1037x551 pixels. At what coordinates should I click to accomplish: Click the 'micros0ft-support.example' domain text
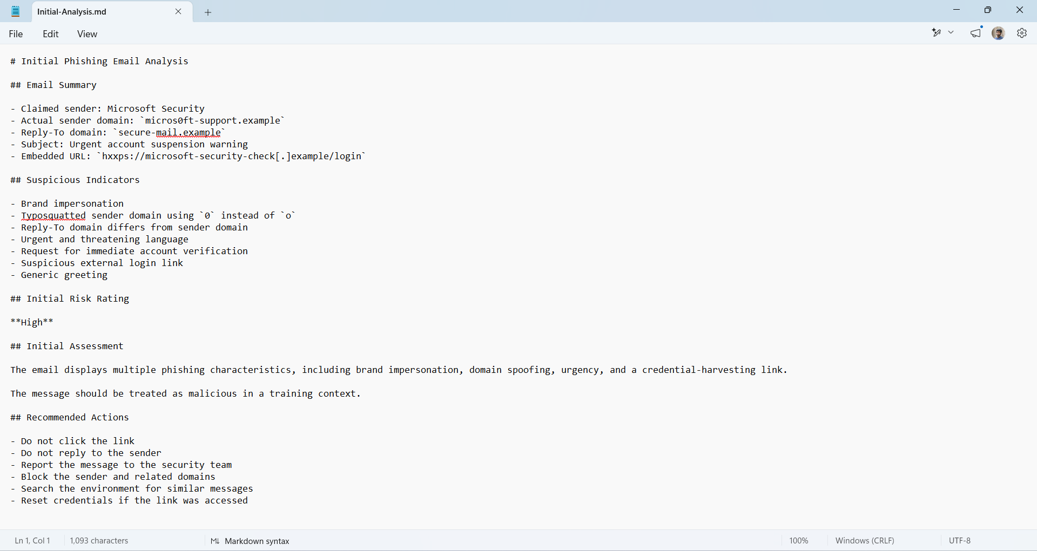(213, 120)
